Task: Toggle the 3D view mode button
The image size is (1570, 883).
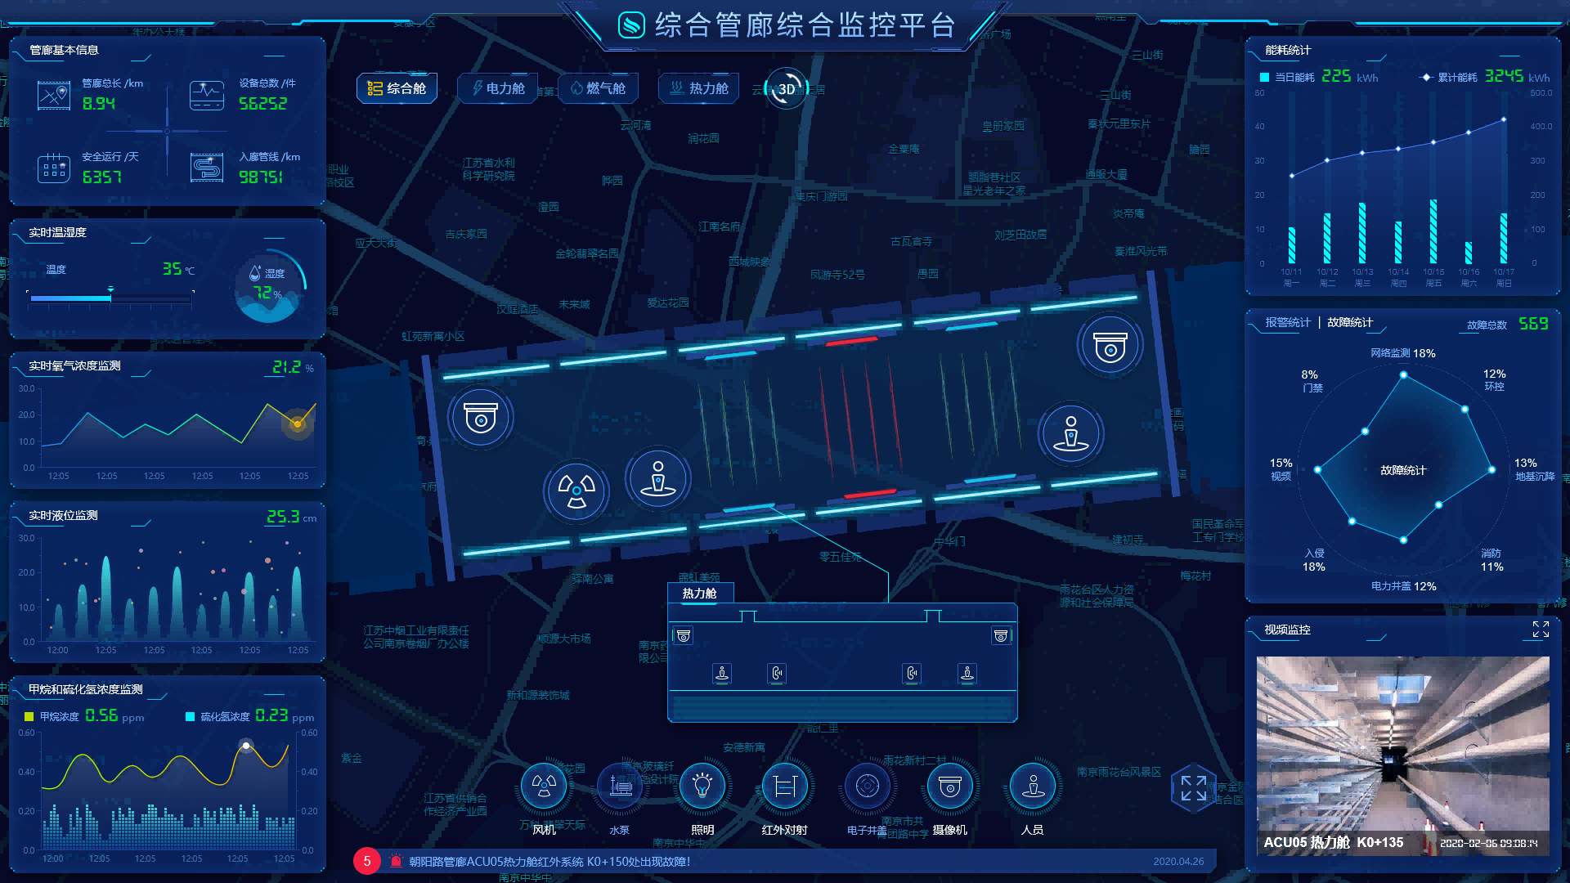Action: pos(787,88)
